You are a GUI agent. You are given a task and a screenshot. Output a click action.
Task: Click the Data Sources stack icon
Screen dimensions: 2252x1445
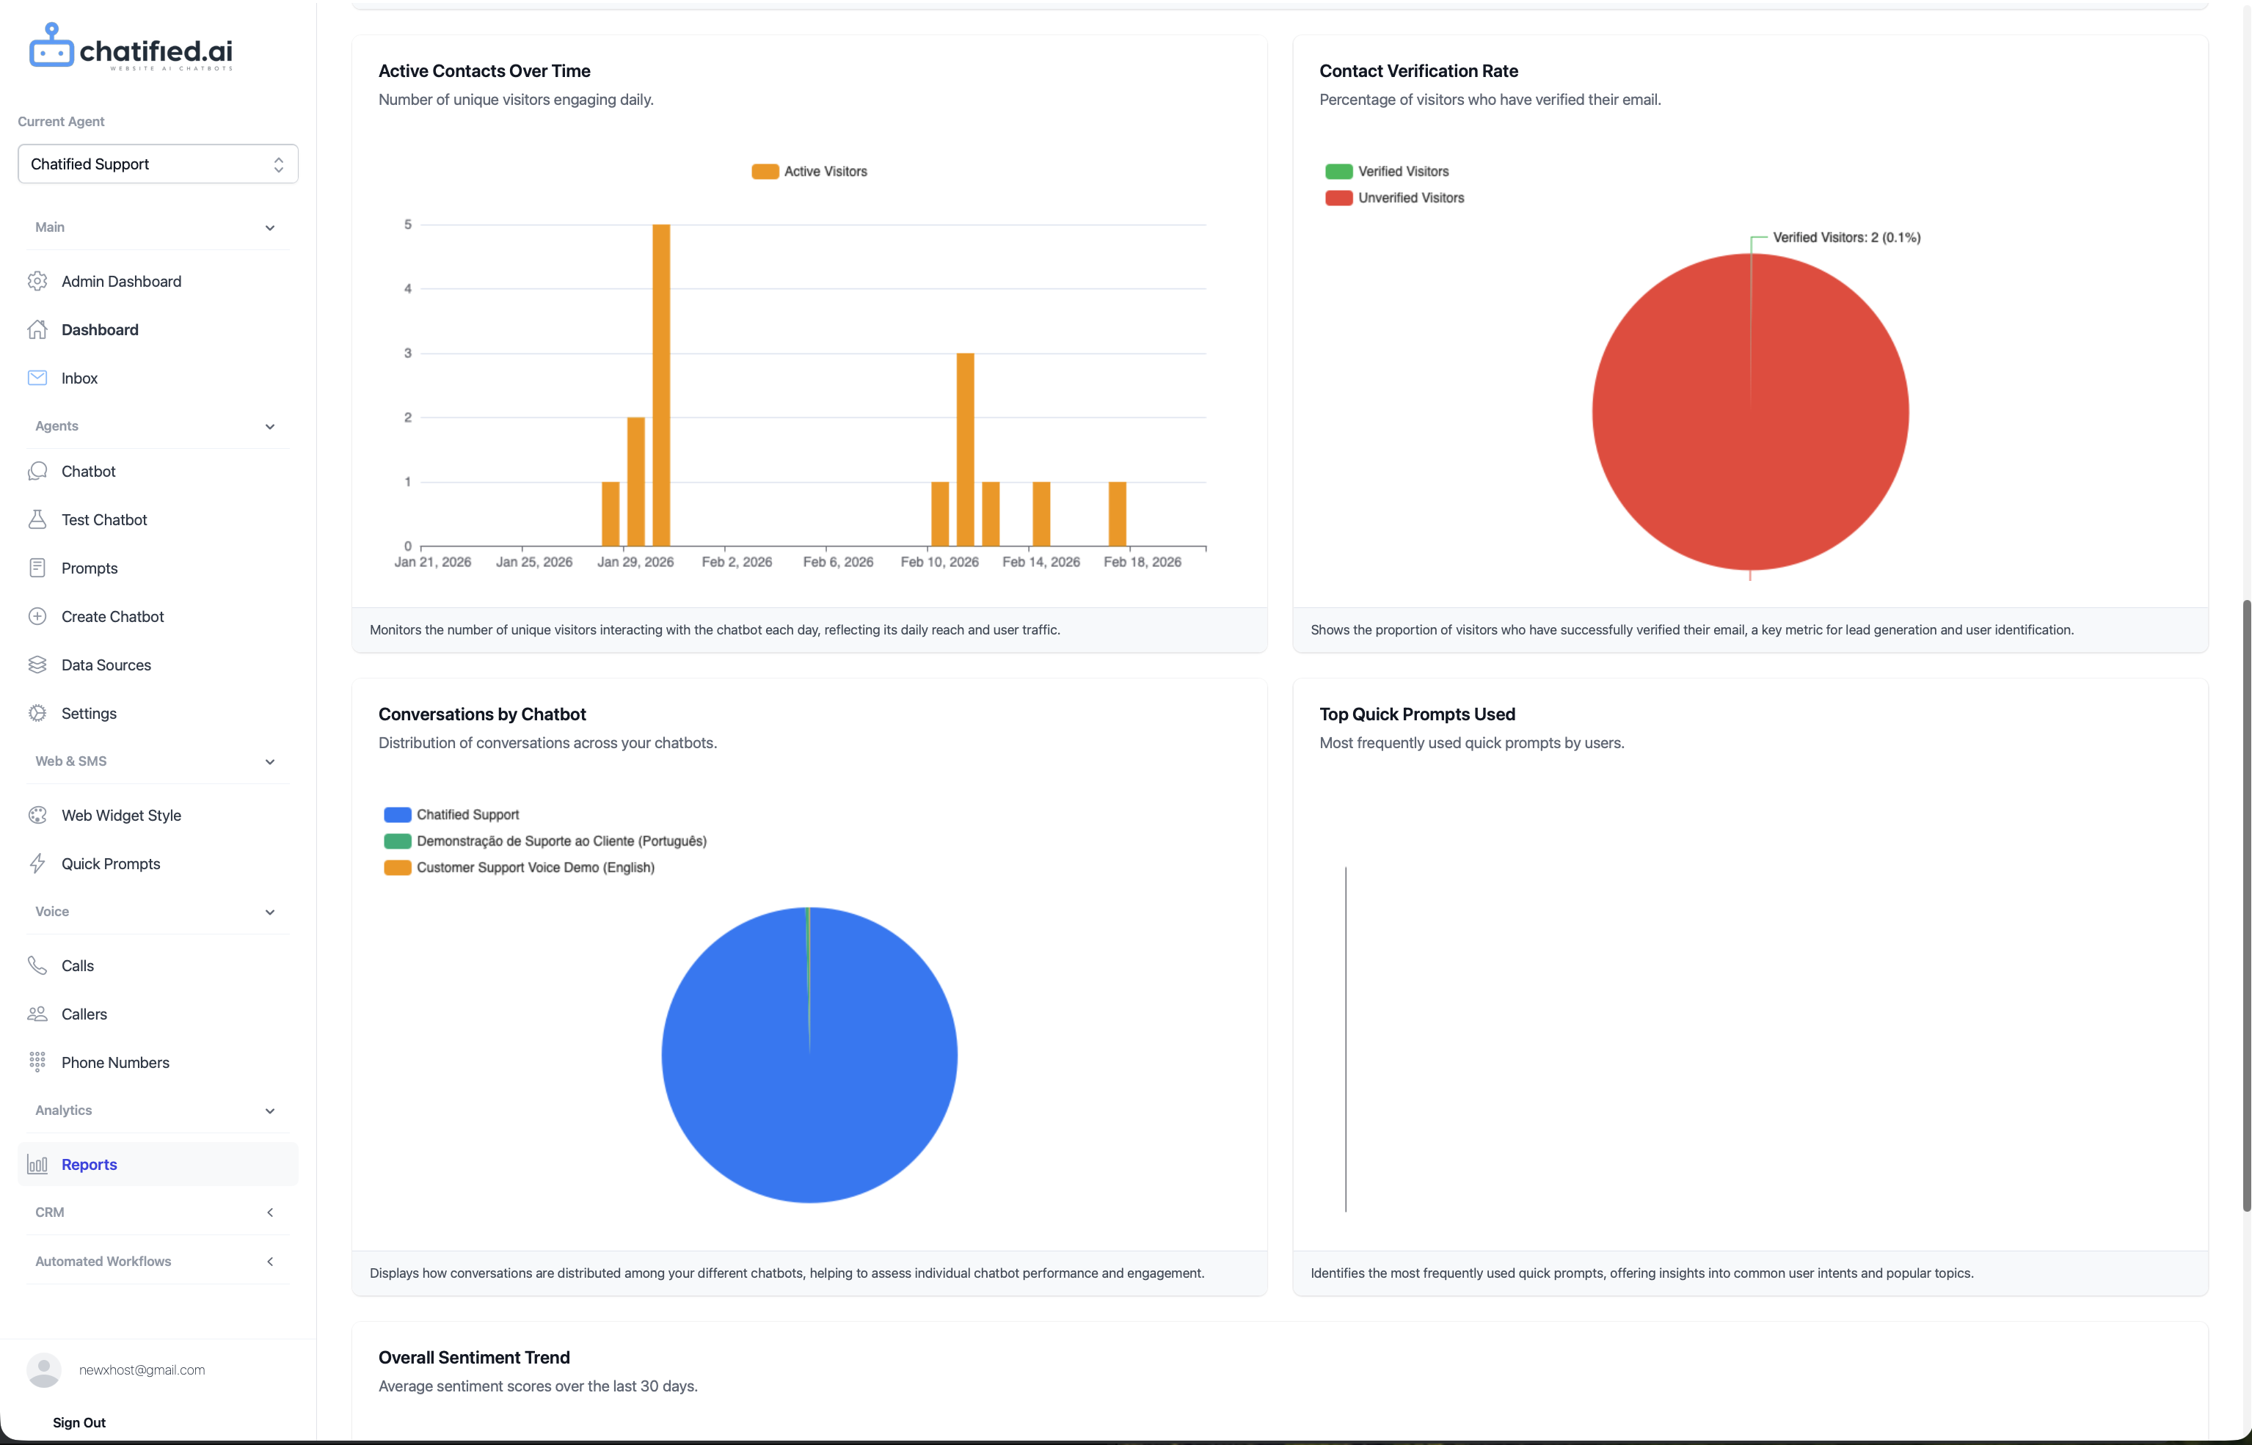coord(37,665)
